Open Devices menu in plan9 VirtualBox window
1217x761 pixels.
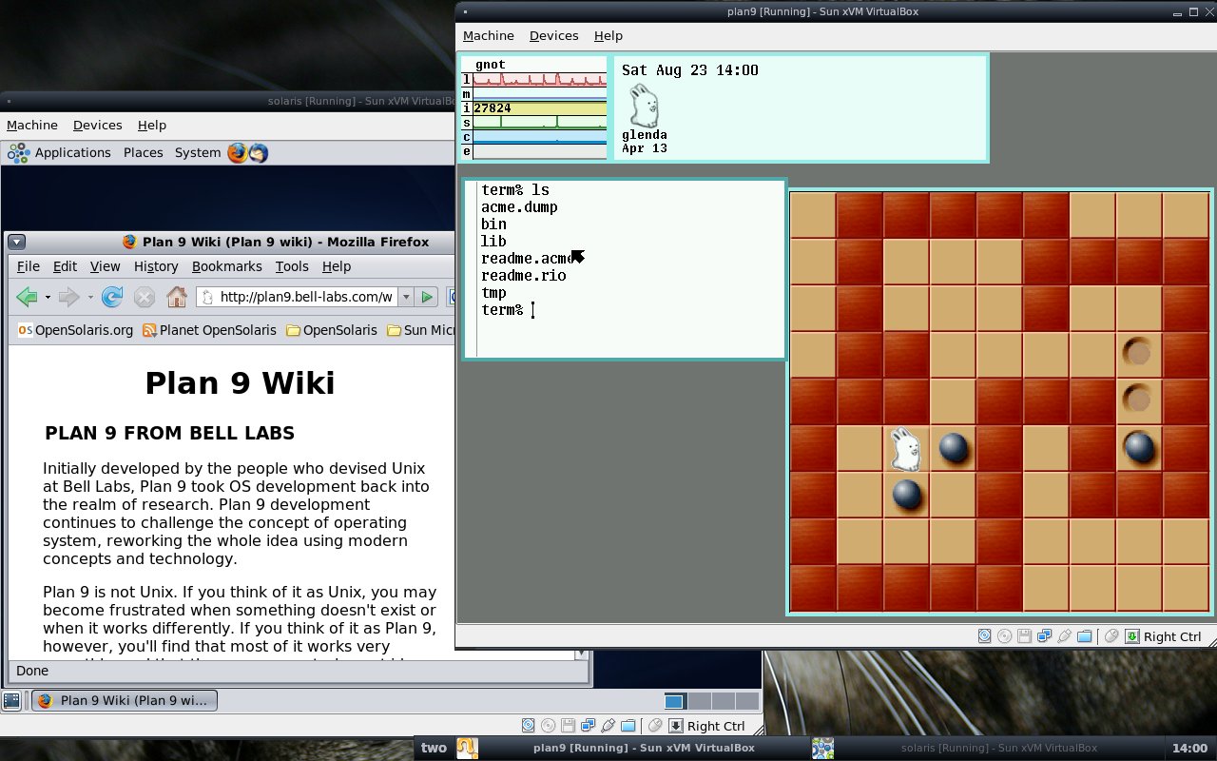click(553, 35)
